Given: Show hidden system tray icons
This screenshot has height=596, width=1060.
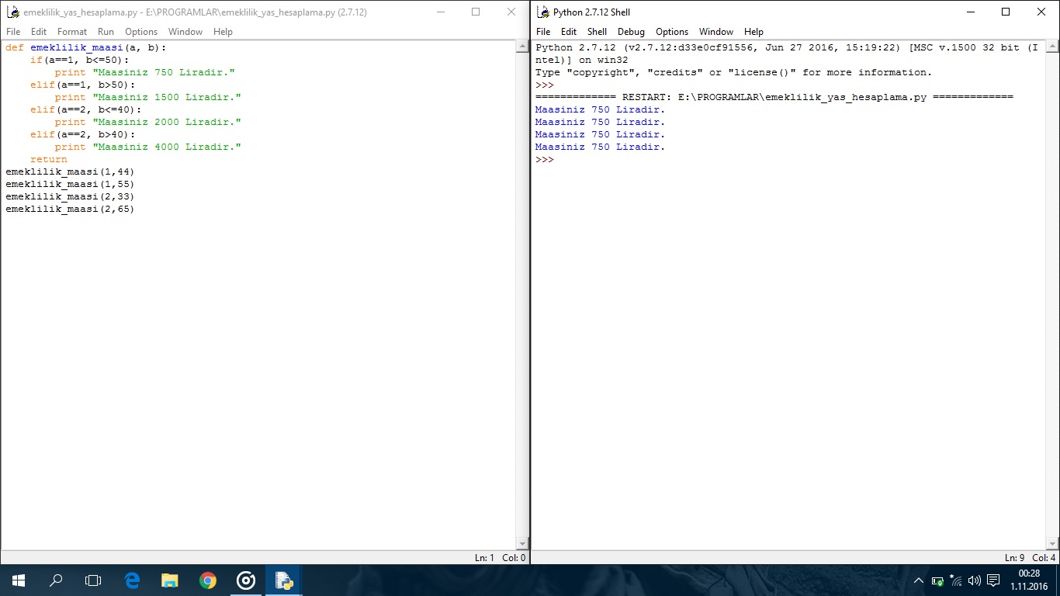Looking at the screenshot, I should click(x=919, y=580).
